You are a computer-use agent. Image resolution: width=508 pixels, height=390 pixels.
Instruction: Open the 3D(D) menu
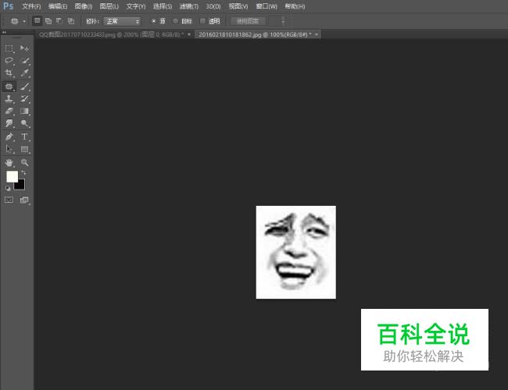coord(213,6)
